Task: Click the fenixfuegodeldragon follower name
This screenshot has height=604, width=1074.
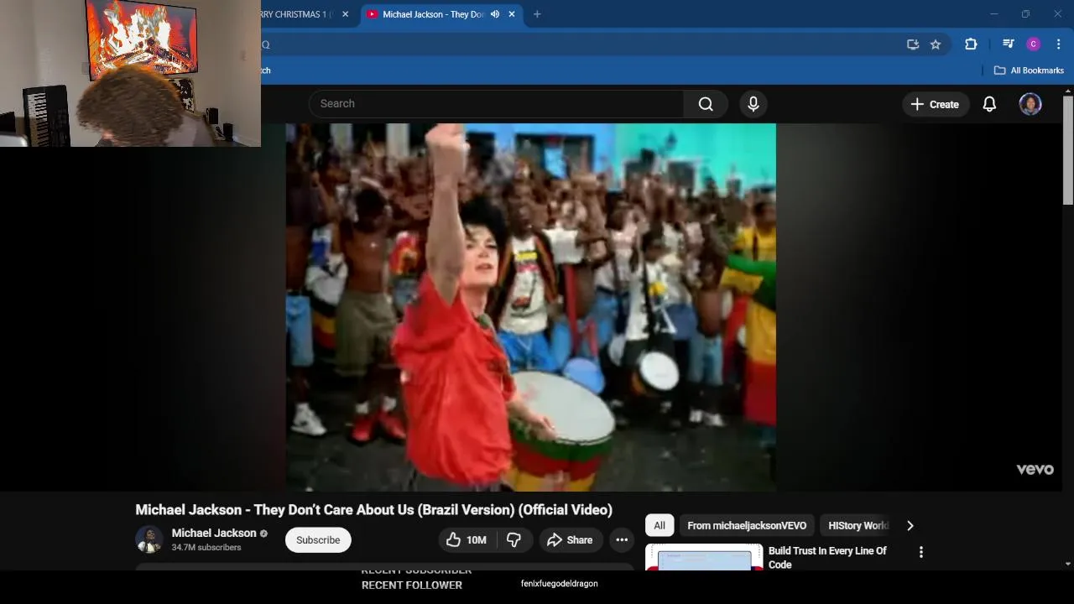Action: pyautogui.click(x=559, y=584)
